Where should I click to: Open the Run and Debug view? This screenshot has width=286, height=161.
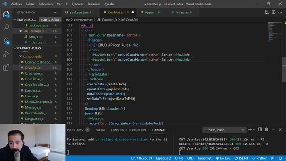click(x=6, y=54)
